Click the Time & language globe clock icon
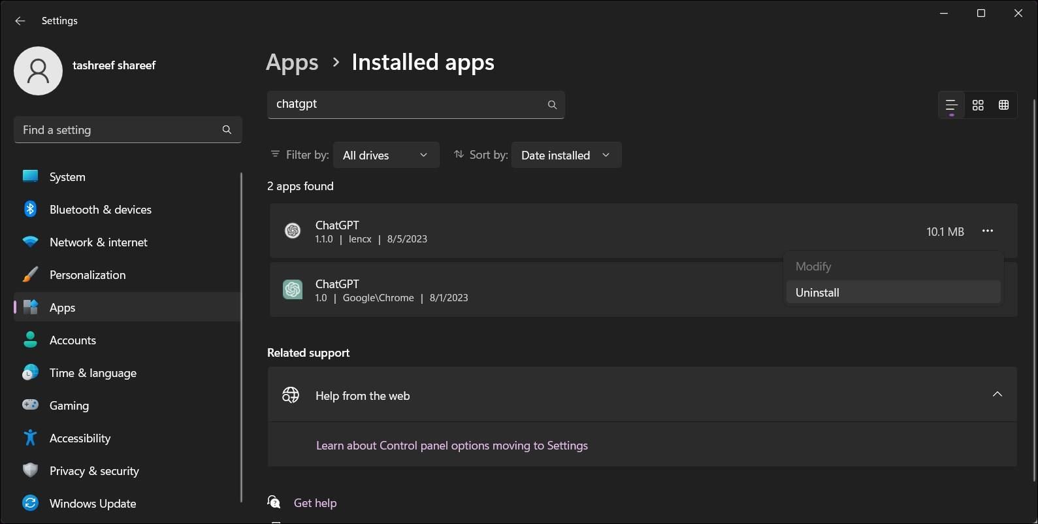This screenshot has width=1038, height=524. 30,372
